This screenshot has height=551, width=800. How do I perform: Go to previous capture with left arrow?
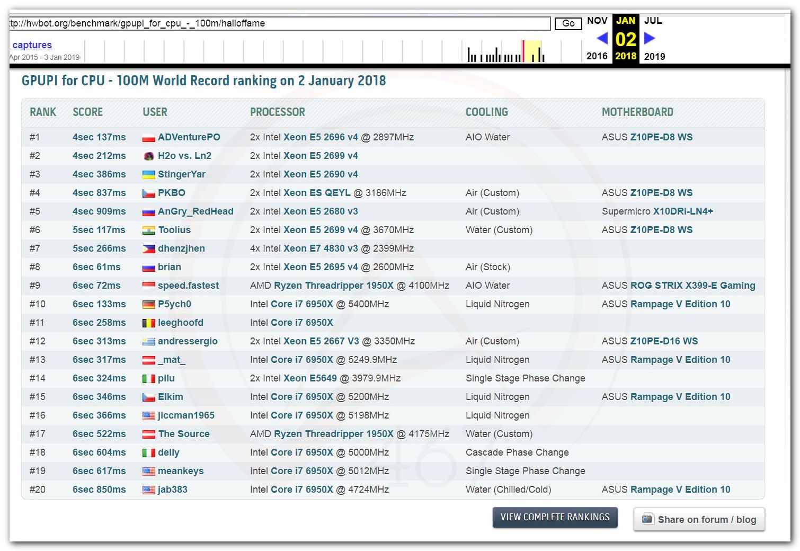(x=602, y=38)
